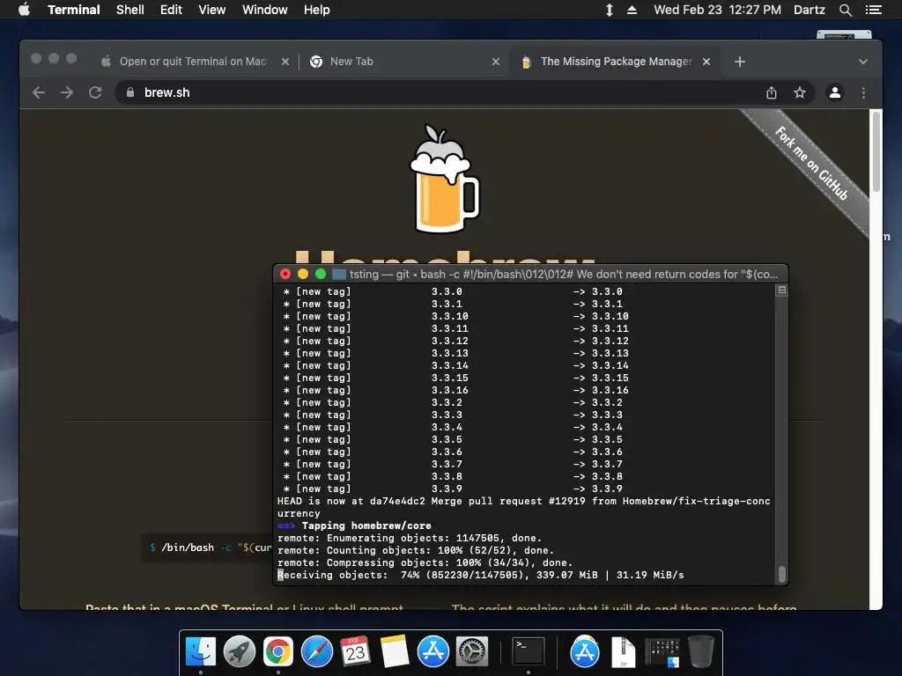Open the zip file in the Dock
The height and width of the screenshot is (676, 902).
coord(623,651)
